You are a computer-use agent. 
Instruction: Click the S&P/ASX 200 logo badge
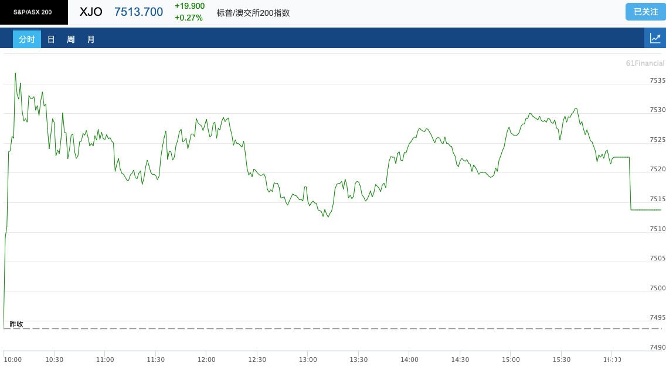[34, 12]
